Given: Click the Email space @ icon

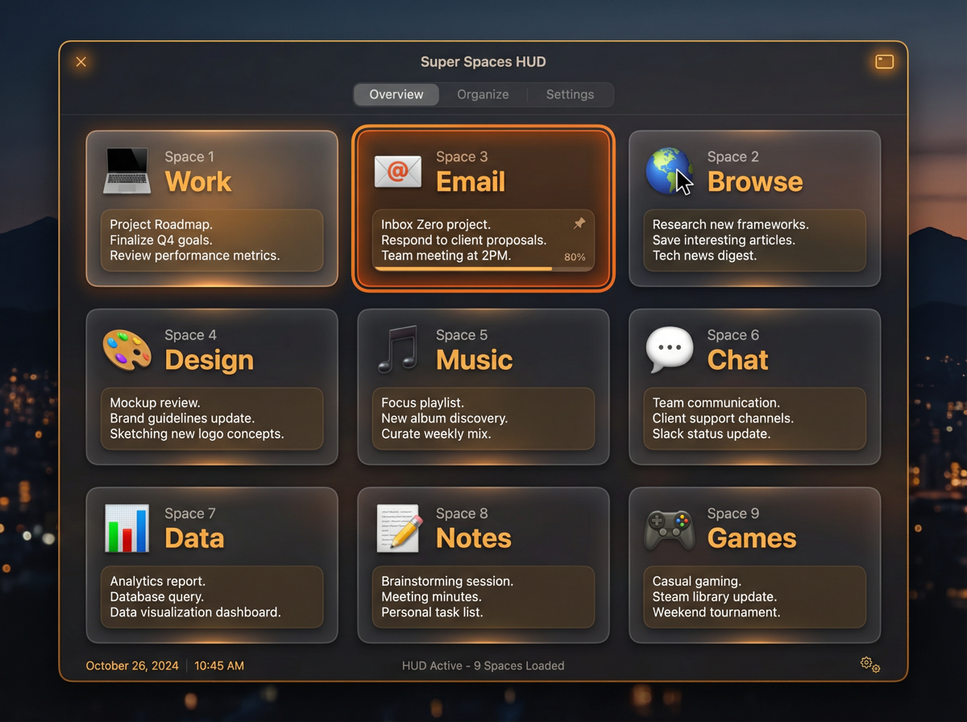Looking at the screenshot, I should click(397, 171).
